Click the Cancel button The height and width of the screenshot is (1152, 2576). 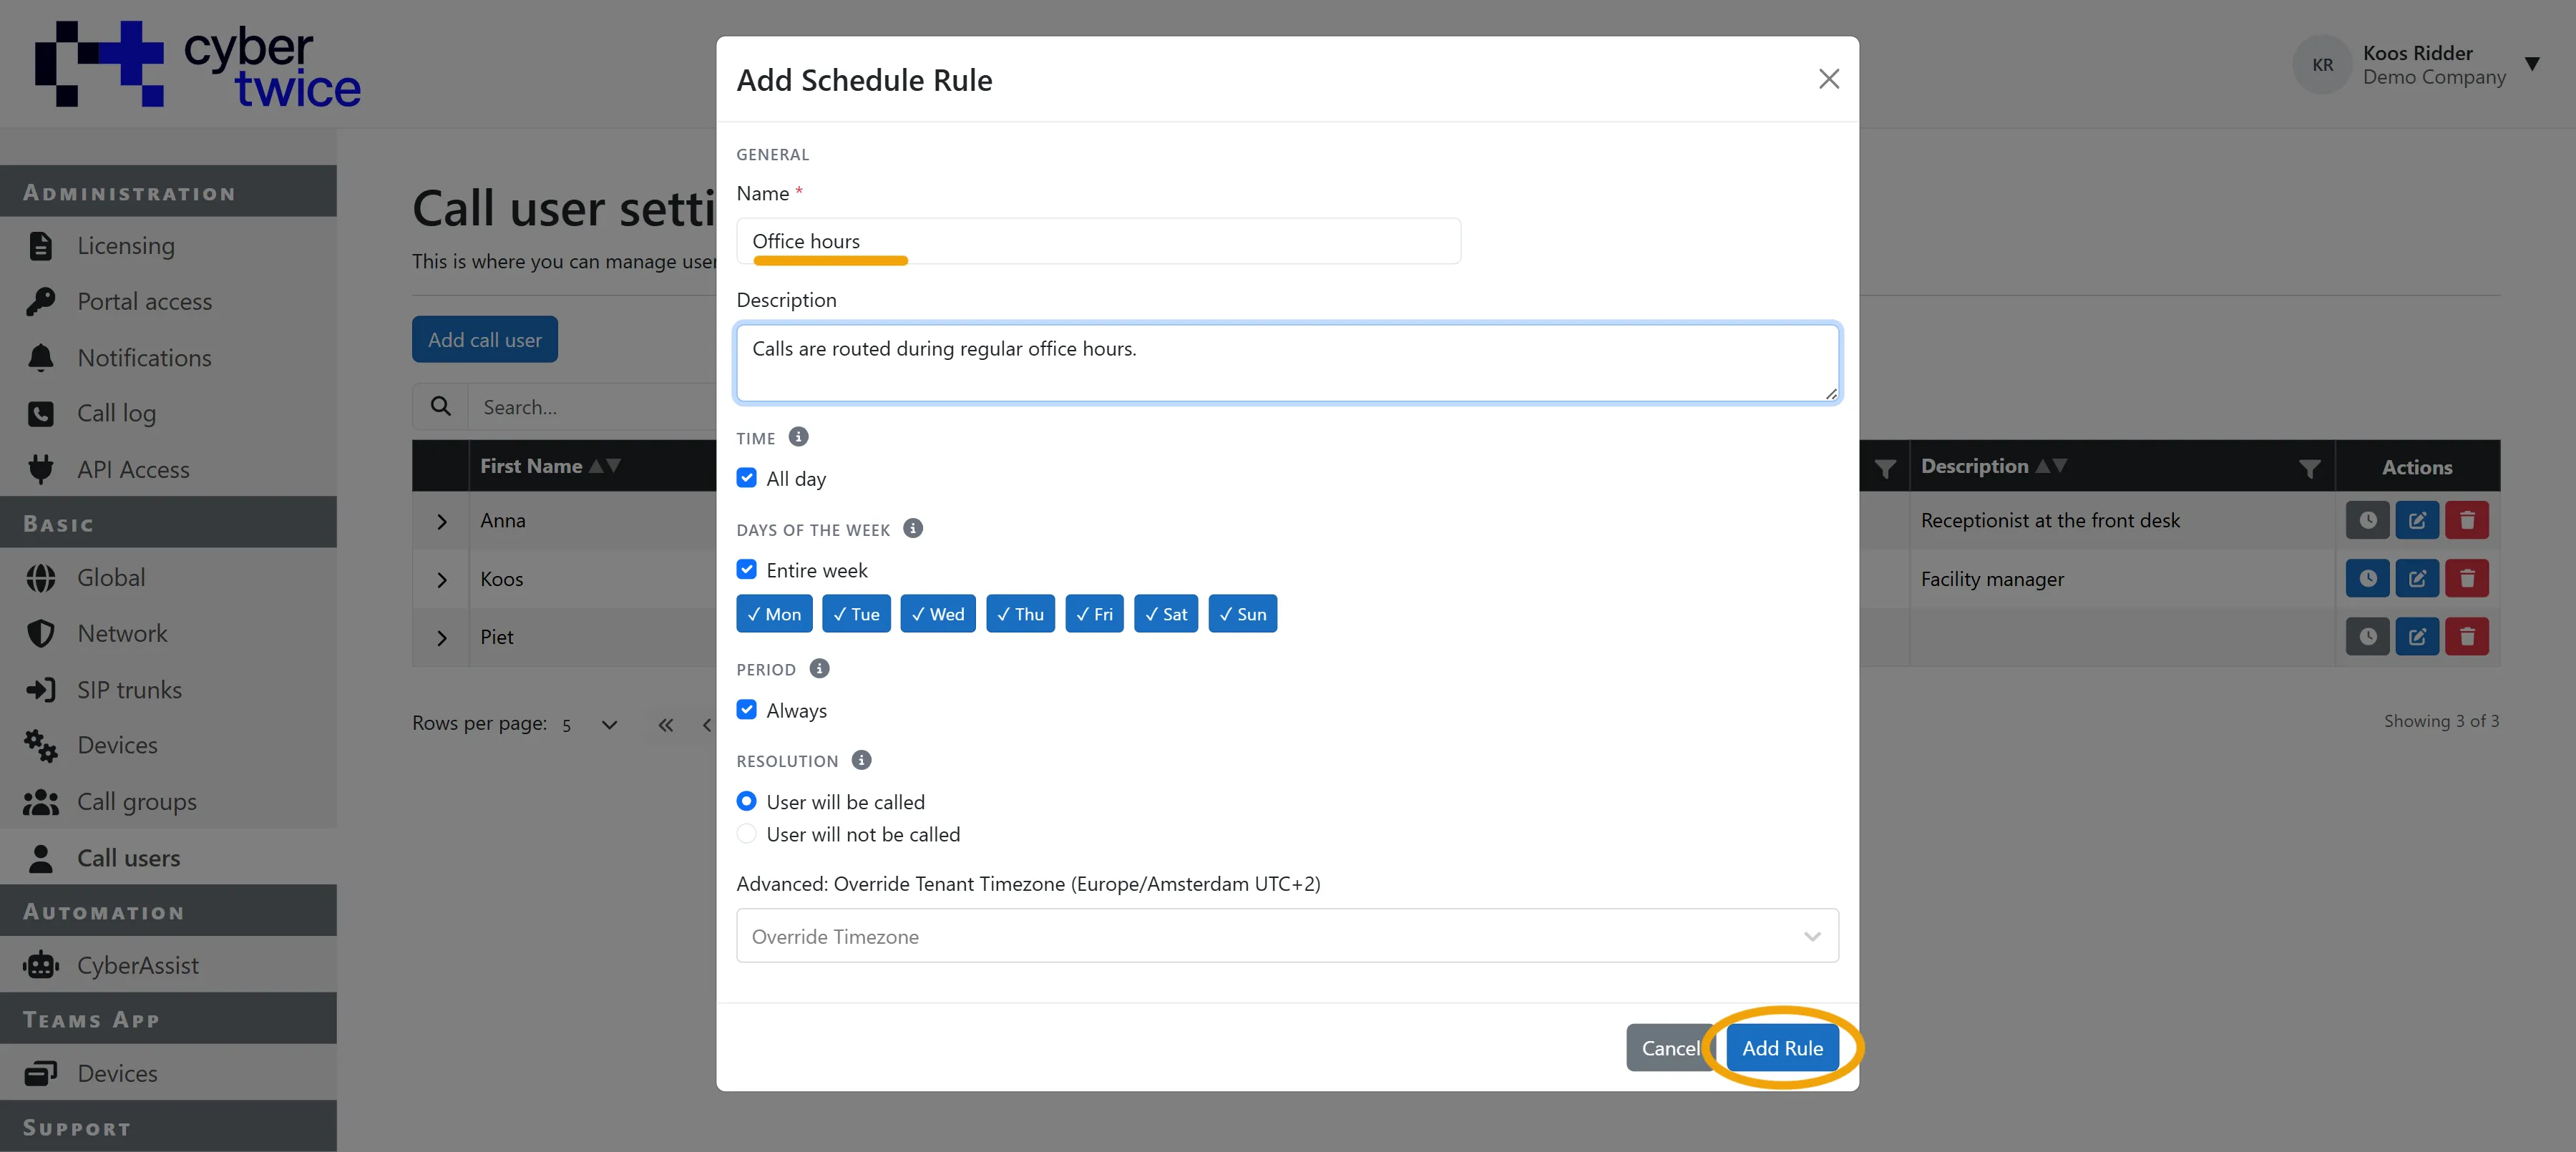click(x=1670, y=1048)
